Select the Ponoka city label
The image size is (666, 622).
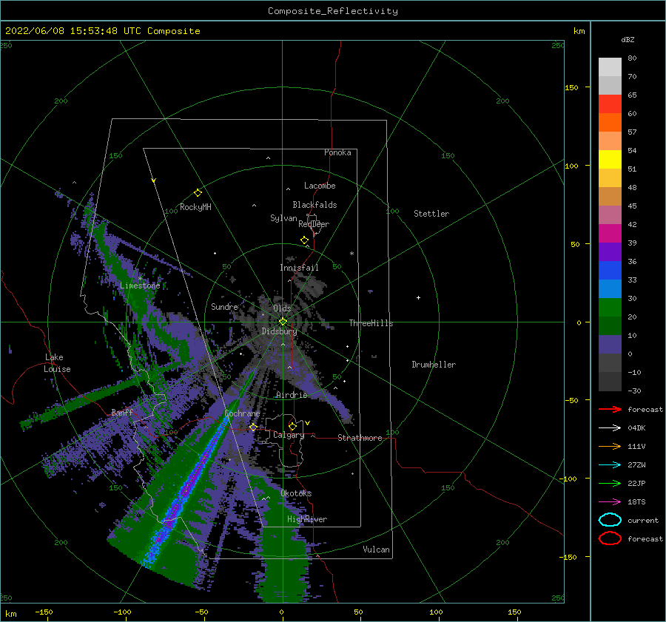pyautogui.click(x=337, y=152)
